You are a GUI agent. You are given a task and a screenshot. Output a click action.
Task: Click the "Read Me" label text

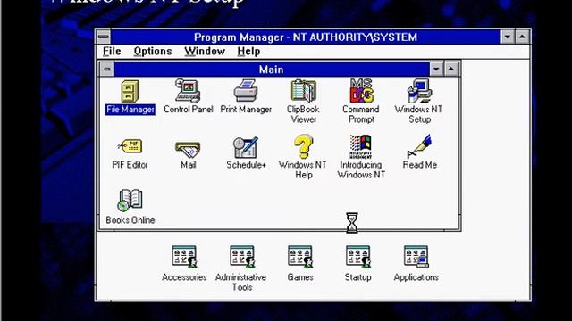419,165
